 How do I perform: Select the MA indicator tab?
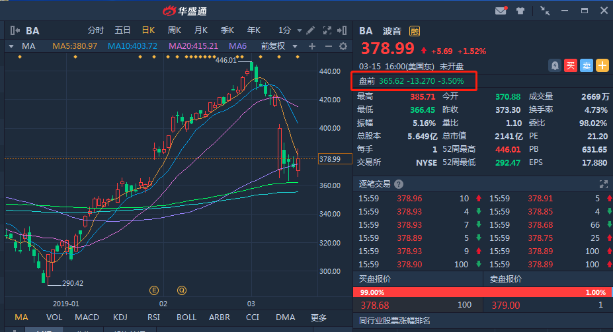click(21, 317)
